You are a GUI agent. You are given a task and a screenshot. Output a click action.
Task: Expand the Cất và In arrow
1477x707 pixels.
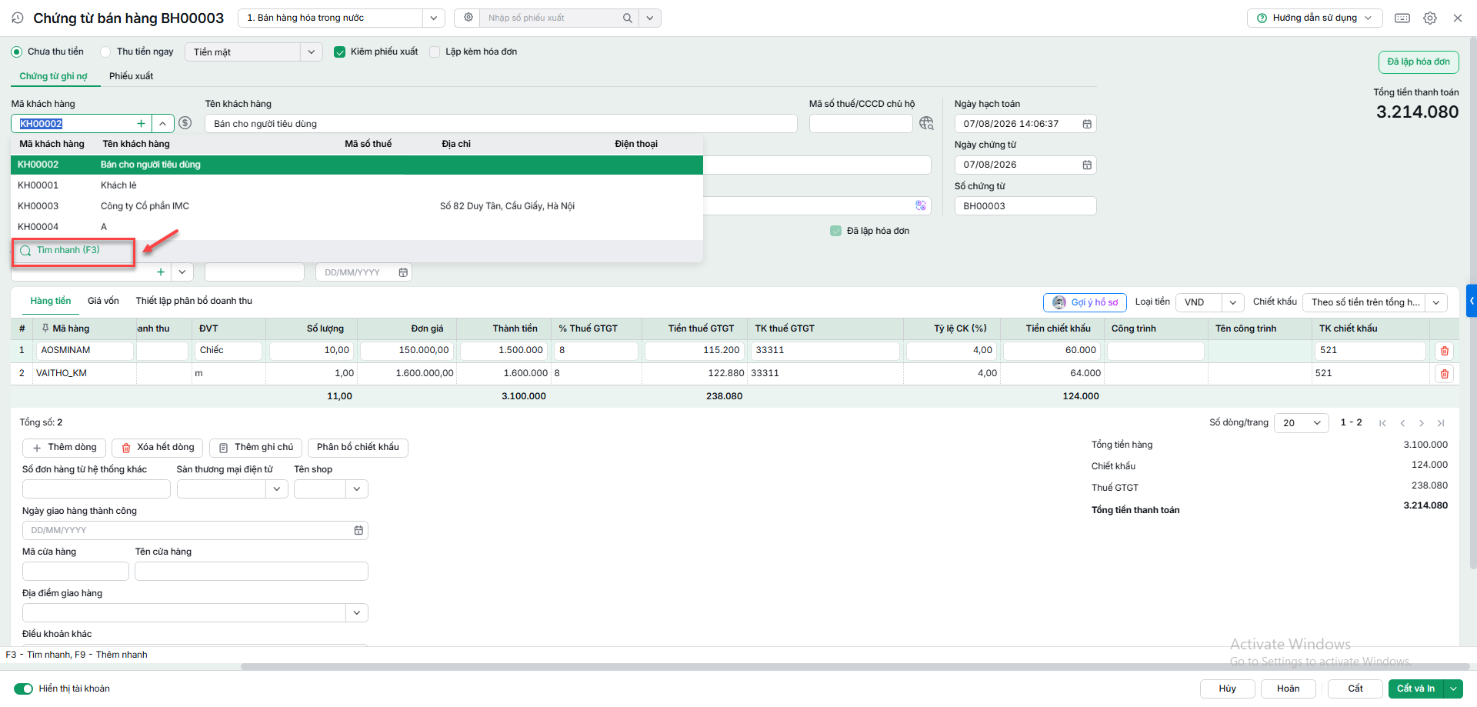(1453, 689)
